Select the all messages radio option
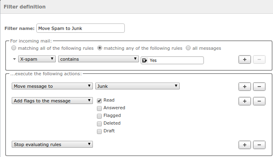 (188, 48)
